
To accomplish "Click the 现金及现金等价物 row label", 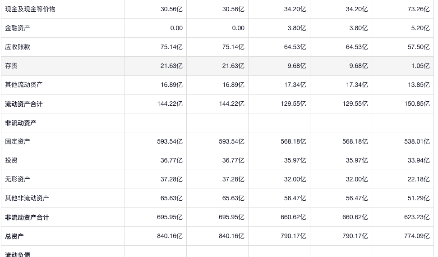I will [x=30, y=9].
